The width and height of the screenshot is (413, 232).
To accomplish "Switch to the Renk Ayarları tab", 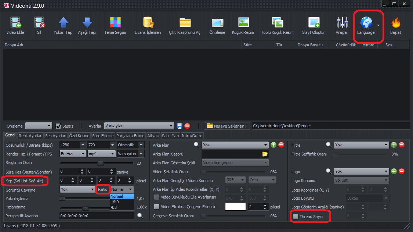I will tap(31, 136).
